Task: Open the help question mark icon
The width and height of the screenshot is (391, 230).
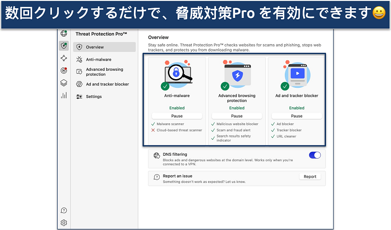Action: [64, 211]
